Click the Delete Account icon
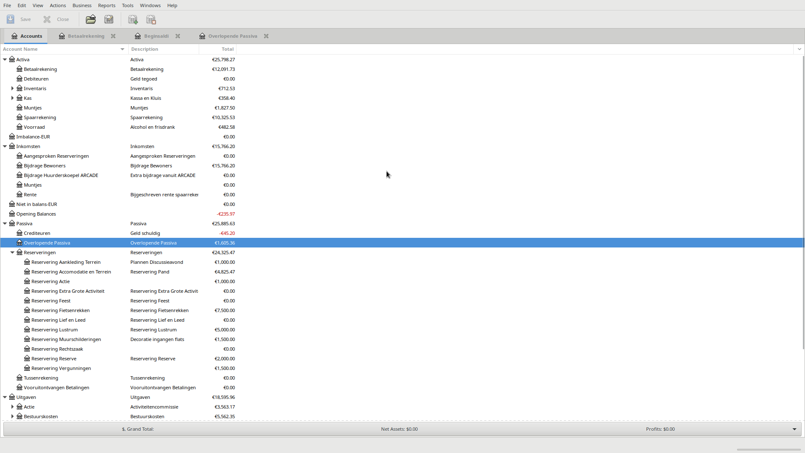805x453 pixels. 151,19
